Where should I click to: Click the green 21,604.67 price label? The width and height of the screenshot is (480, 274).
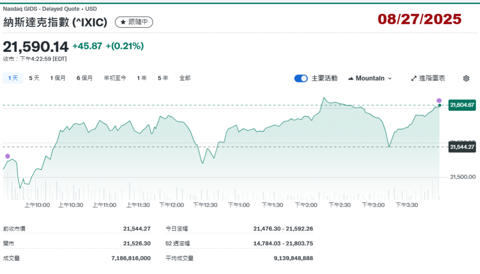462,105
